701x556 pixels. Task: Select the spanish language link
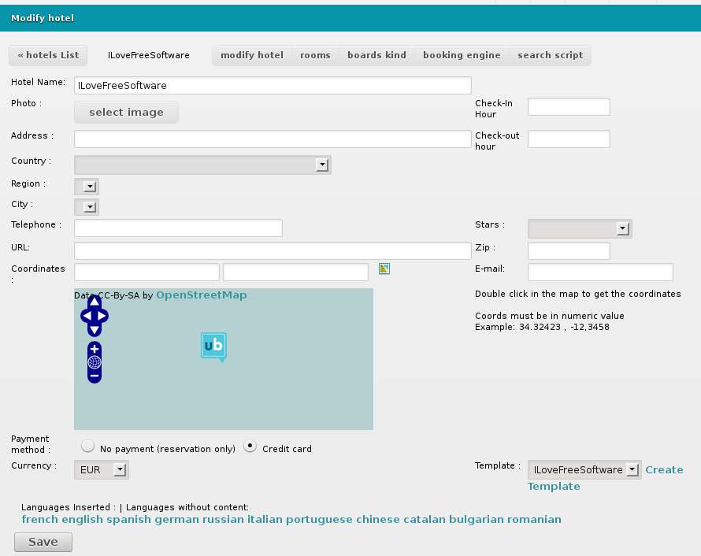[x=128, y=519]
